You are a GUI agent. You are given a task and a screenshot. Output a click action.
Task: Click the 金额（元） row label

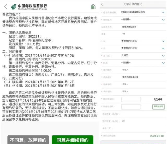[107, 128]
